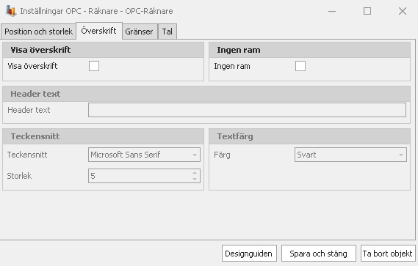This screenshot has width=418, height=266.
Task: Select the Tal tab
Action: 167,32
